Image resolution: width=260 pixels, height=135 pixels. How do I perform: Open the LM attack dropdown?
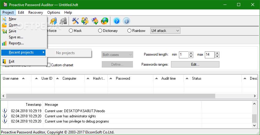(165, 31)
